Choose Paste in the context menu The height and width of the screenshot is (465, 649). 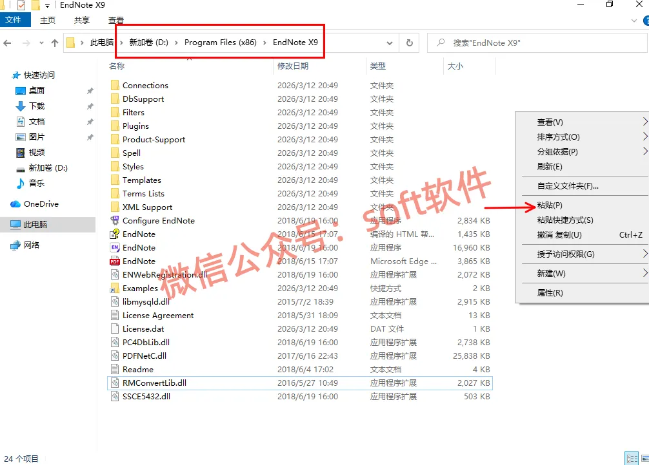549,205
